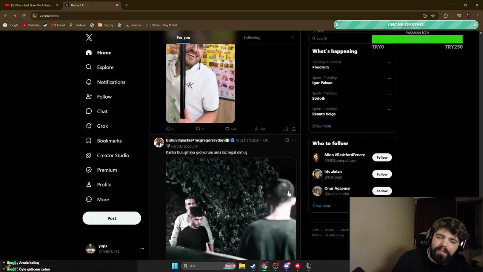The image size is (483, 272).
Task: Open the Privacy link in the footer
Action: pos(329,230)
